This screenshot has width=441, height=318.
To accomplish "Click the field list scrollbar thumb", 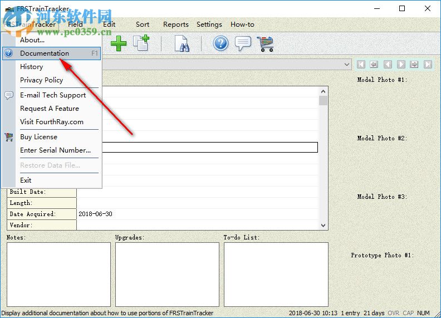I will coord(323,100).
